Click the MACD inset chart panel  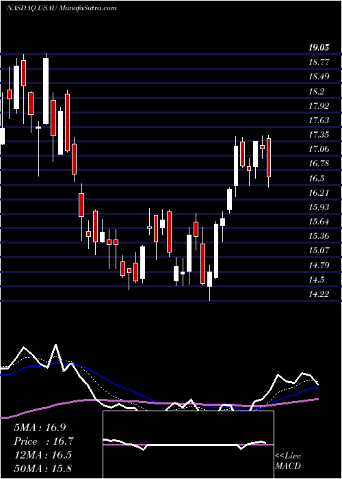188,445
